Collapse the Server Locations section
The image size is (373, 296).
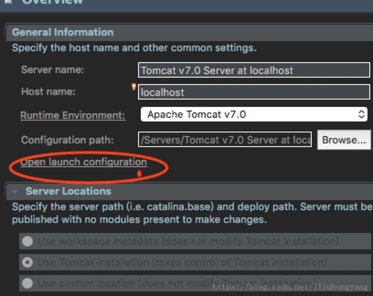tap(15, 191)
